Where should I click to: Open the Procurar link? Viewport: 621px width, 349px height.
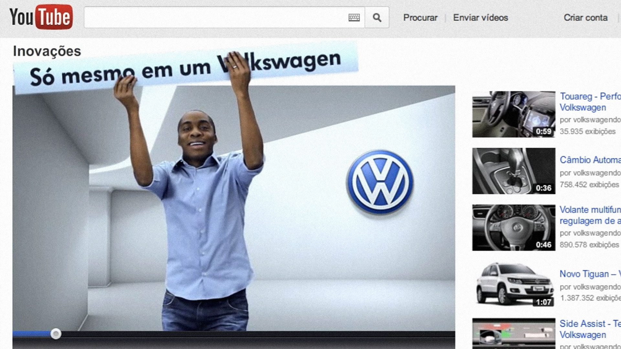[420, 18]
